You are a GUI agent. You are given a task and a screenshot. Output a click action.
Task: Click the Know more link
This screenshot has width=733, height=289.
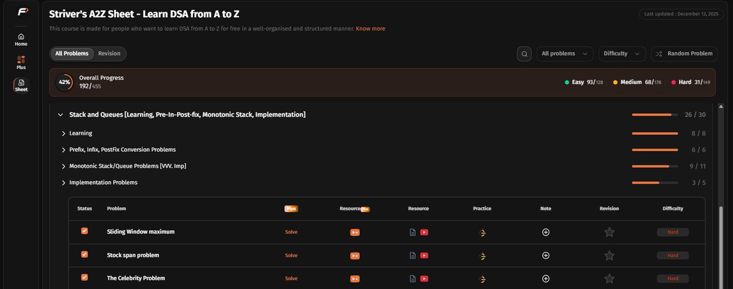[x=371, y=29]
